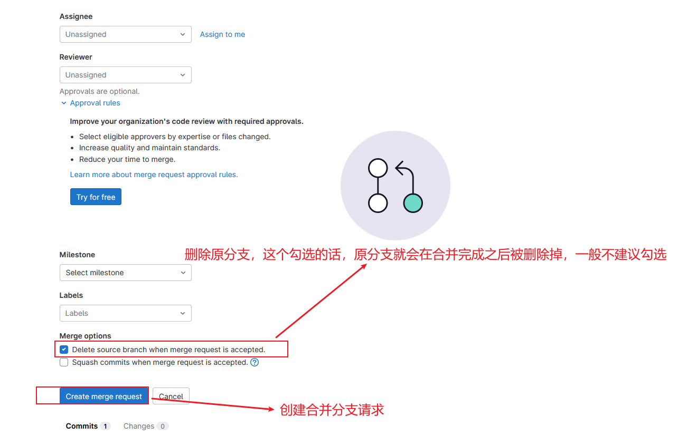
Task: Click the merge request illustration graphic
Action: (396, 186)
